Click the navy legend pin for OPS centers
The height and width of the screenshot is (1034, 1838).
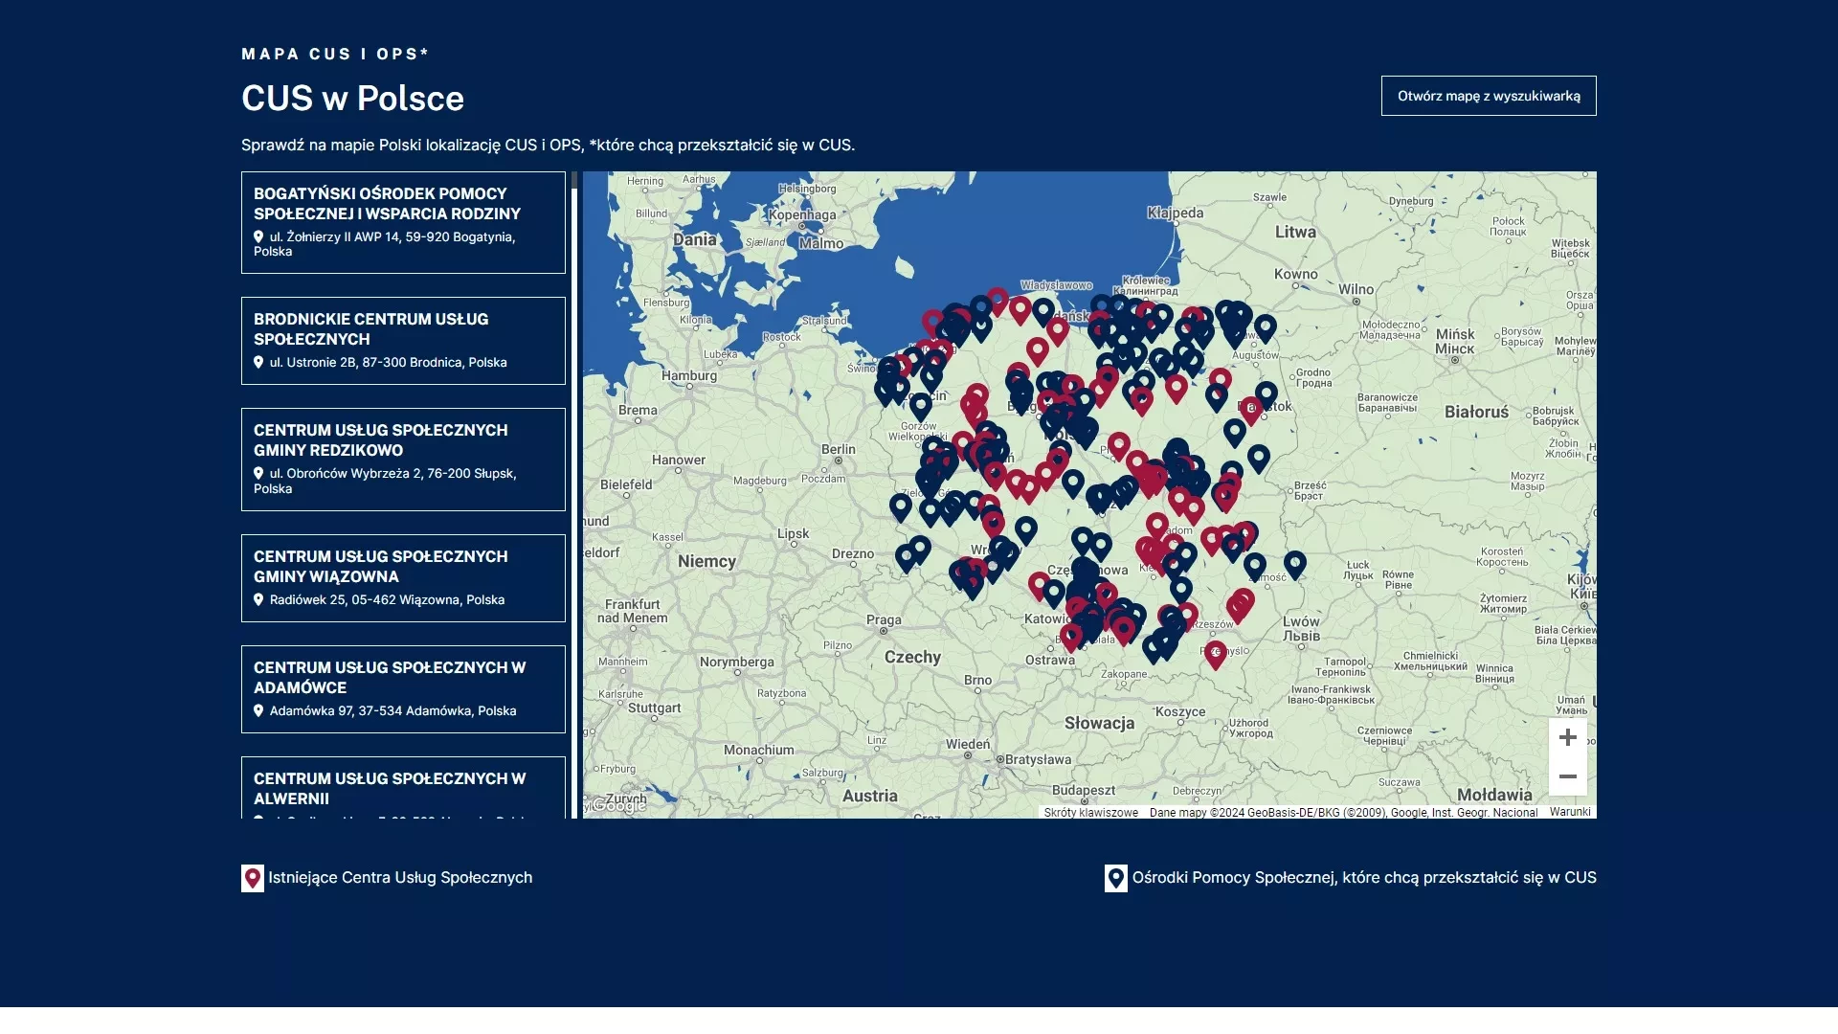[x=1116, y=878]
